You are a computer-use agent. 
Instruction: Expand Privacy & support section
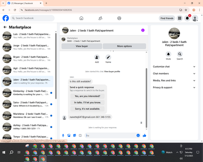(174, 87)
